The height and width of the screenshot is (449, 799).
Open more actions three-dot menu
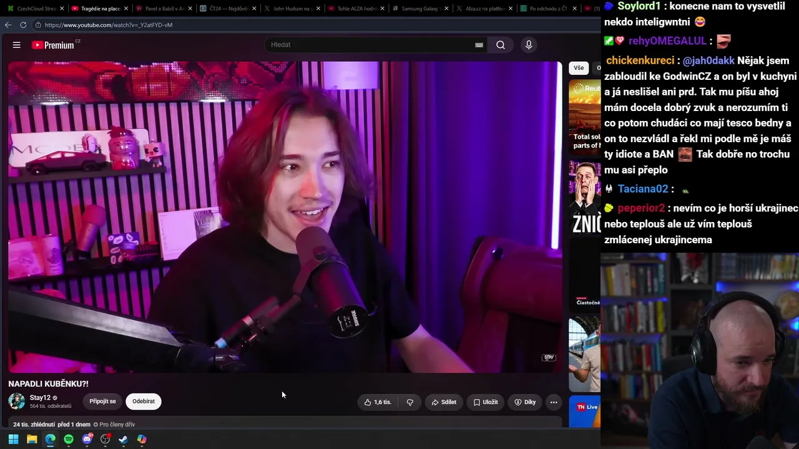click(x=554, y=402)
